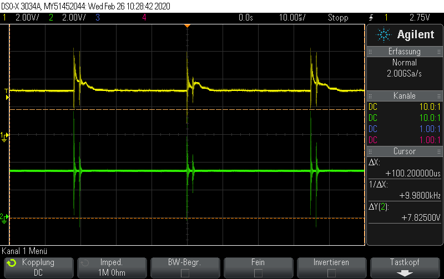This screenshot has width=444, height=279.
Task: Click the magenta DC 1.00:1 channel row
Action: click(x=405, y=140)
